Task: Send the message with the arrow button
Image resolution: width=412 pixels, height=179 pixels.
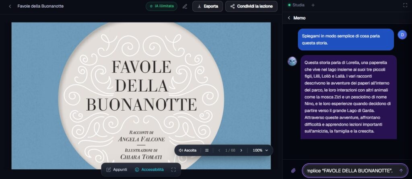Action: tap(401, 171)
